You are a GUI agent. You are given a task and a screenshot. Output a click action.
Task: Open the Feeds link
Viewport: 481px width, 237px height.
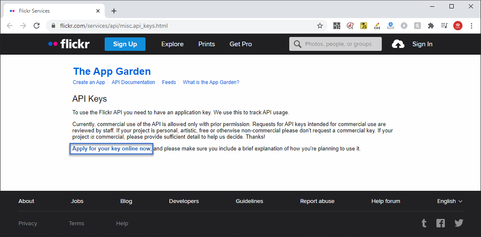click(169, 82)
